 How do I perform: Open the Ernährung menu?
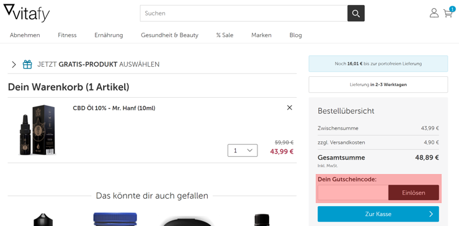109,35
